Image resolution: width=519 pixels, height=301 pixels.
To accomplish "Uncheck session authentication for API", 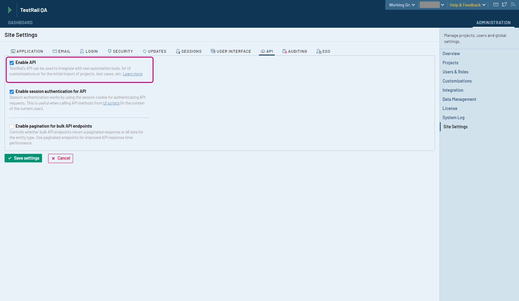I will click(x=12, y=92).
